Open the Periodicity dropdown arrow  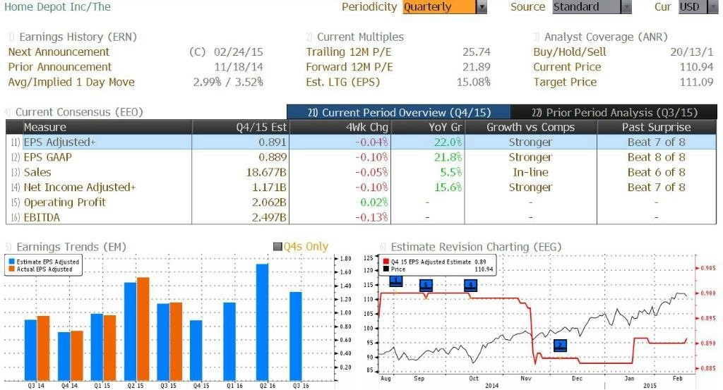482,7
